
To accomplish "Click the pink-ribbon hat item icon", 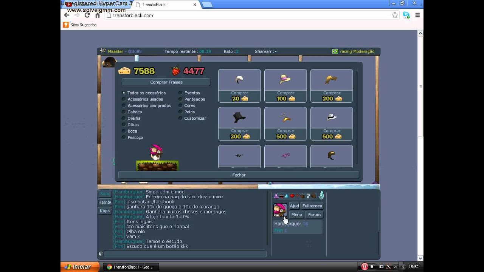I will (x=285, y=79).
